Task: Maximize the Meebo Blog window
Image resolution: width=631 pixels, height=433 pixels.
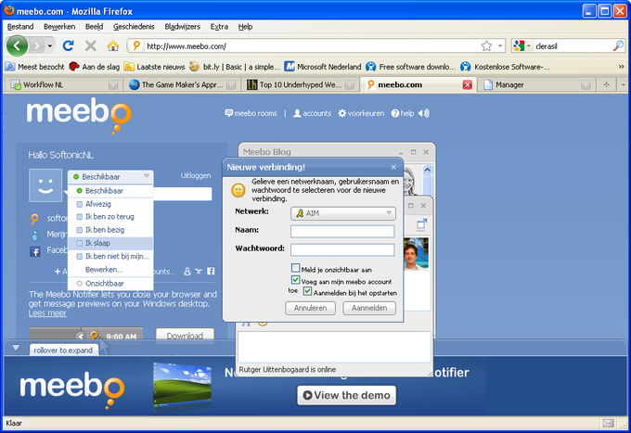Action: 413,152
